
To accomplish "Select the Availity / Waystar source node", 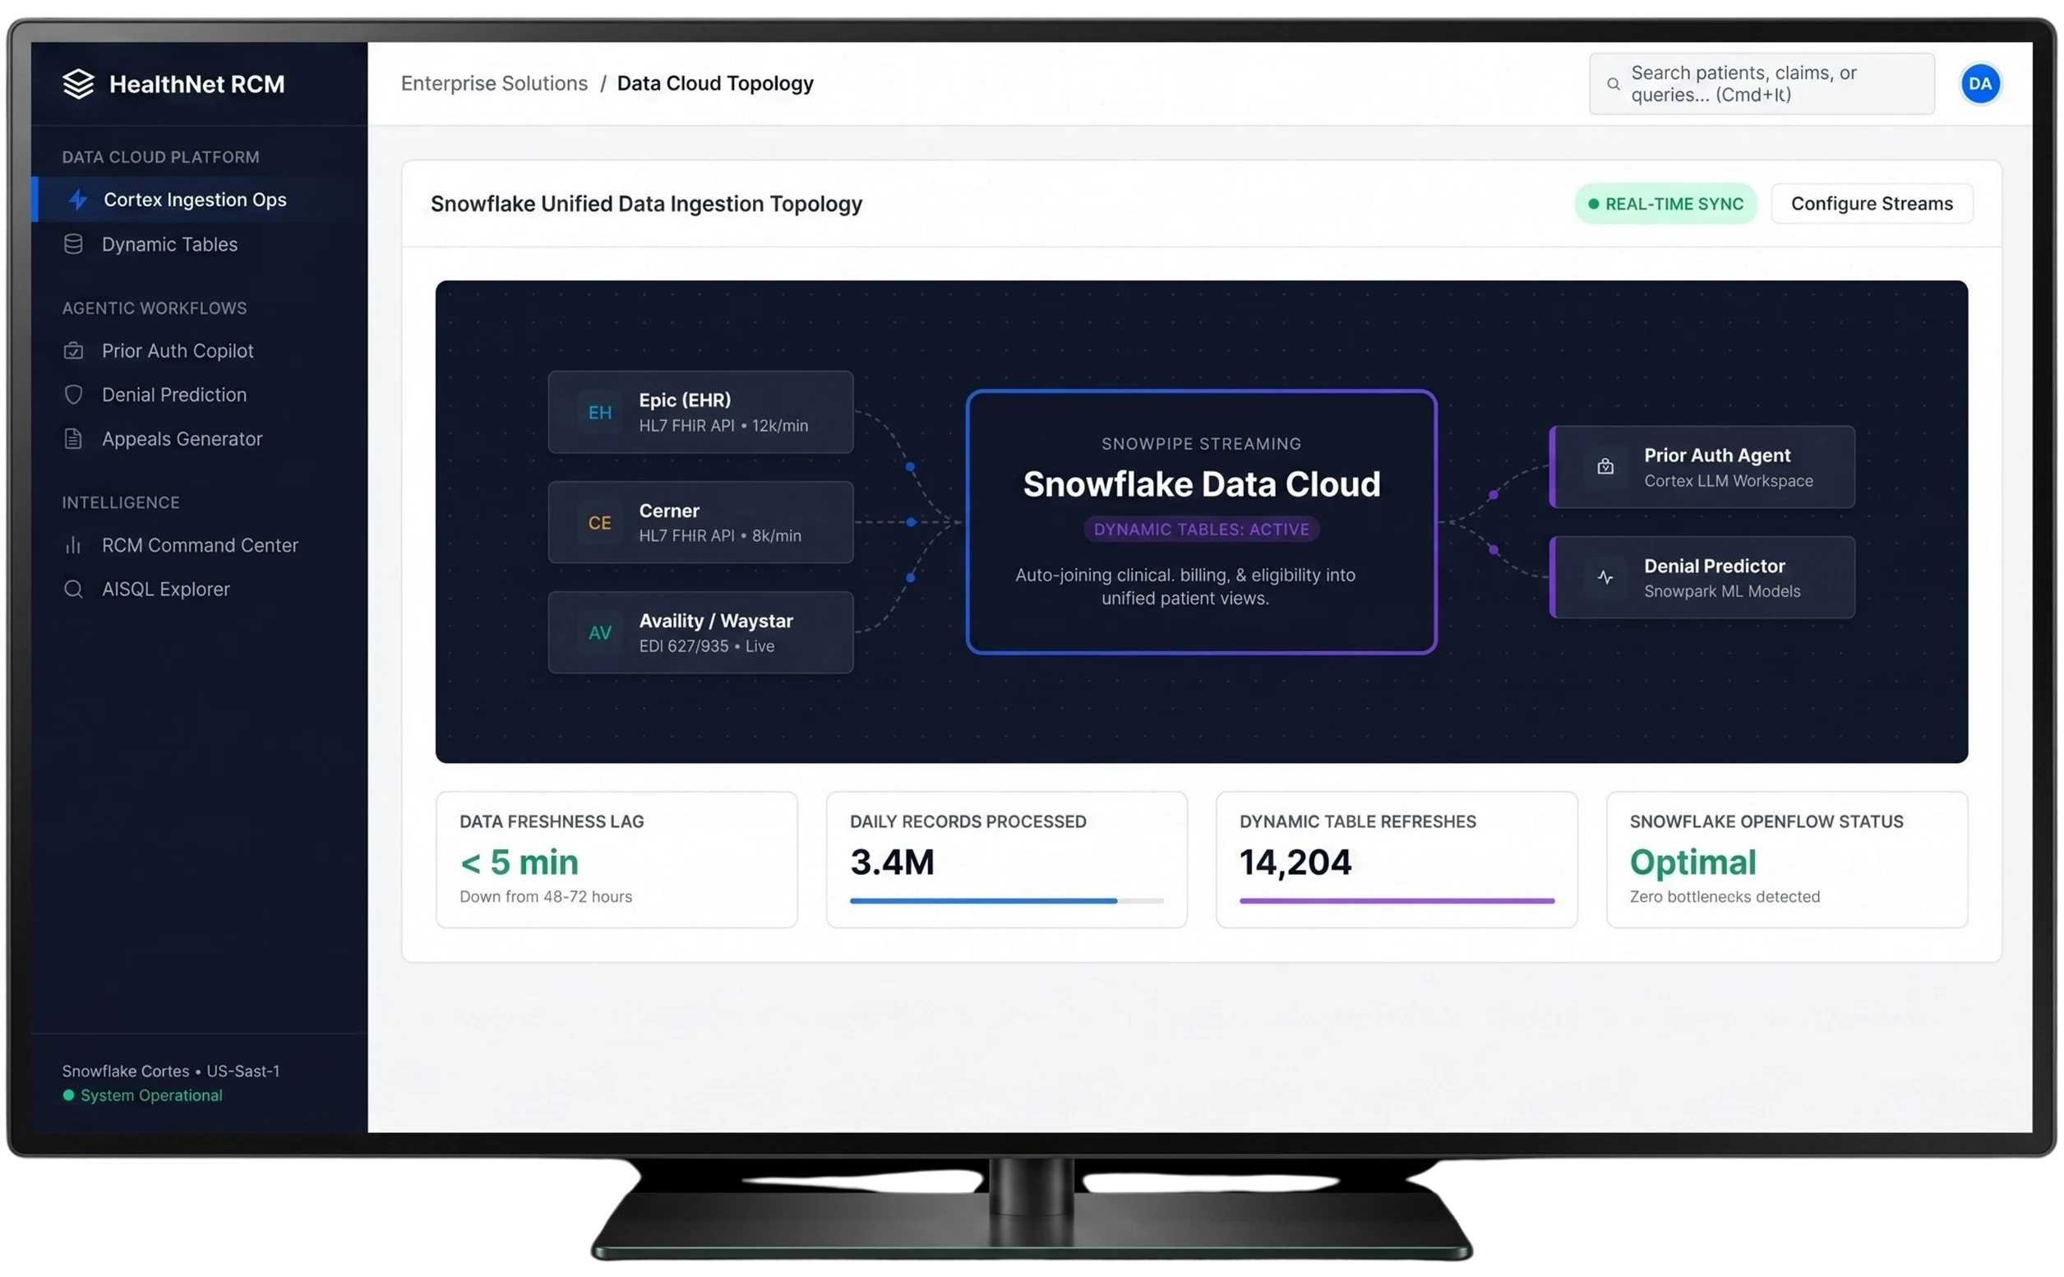I will (x=700, y=632).
